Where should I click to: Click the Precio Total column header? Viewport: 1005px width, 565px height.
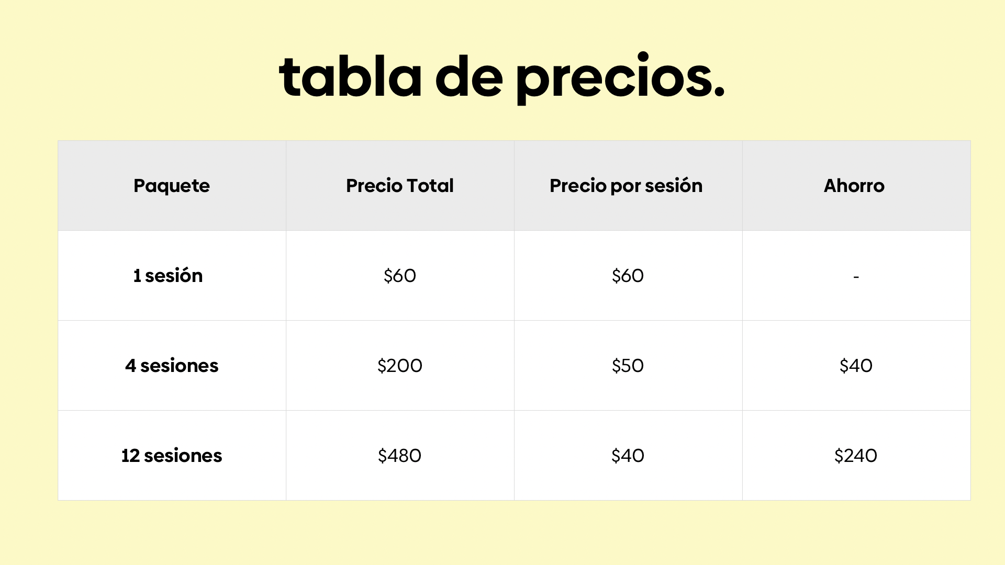click(400, 186)
